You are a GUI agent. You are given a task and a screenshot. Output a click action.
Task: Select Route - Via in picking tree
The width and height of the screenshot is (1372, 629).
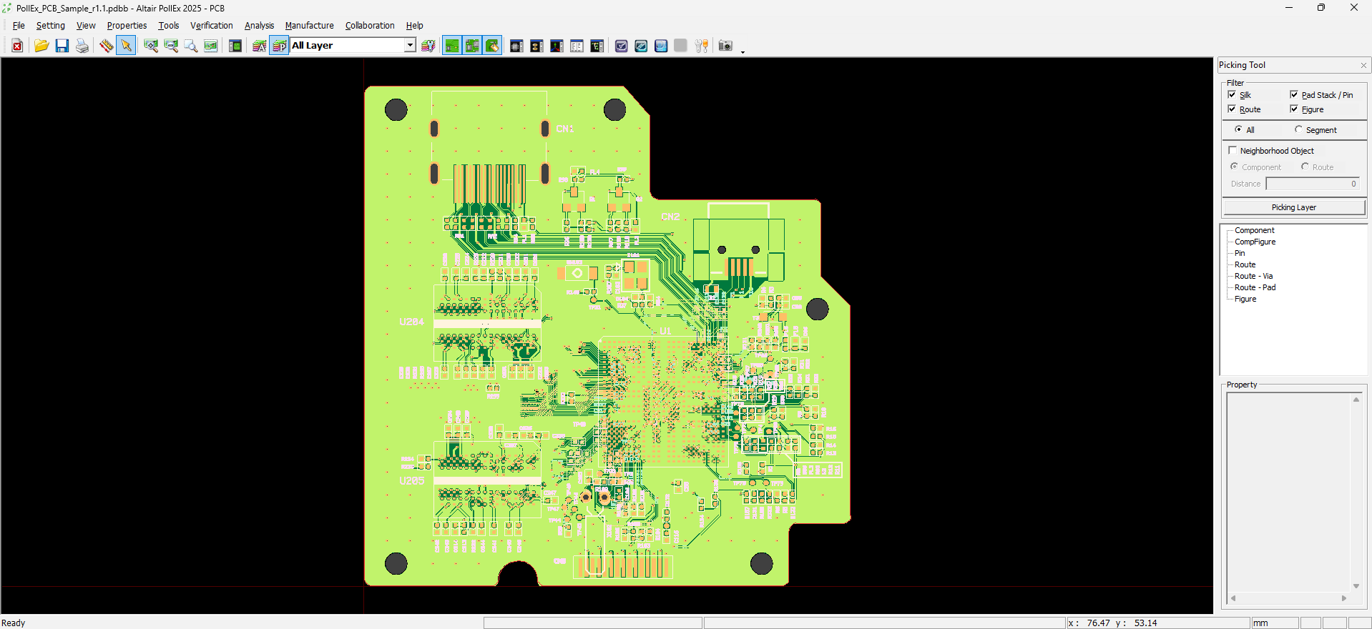(1253, 276)
